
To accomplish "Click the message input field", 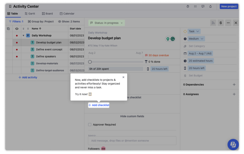I will point(132,141).
